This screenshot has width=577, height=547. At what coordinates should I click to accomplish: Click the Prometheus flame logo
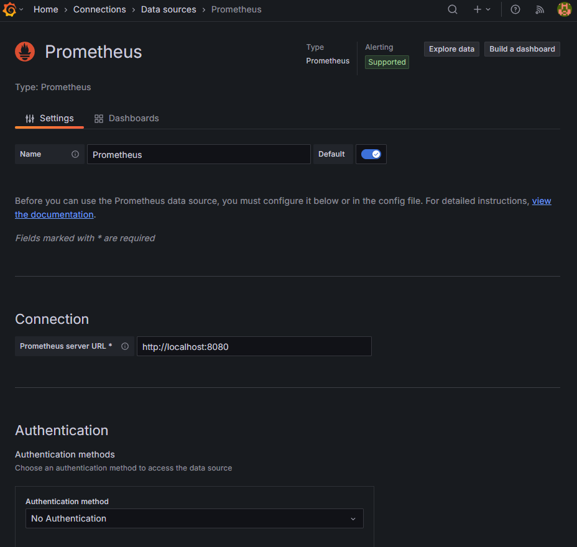(x=25, y=52)
